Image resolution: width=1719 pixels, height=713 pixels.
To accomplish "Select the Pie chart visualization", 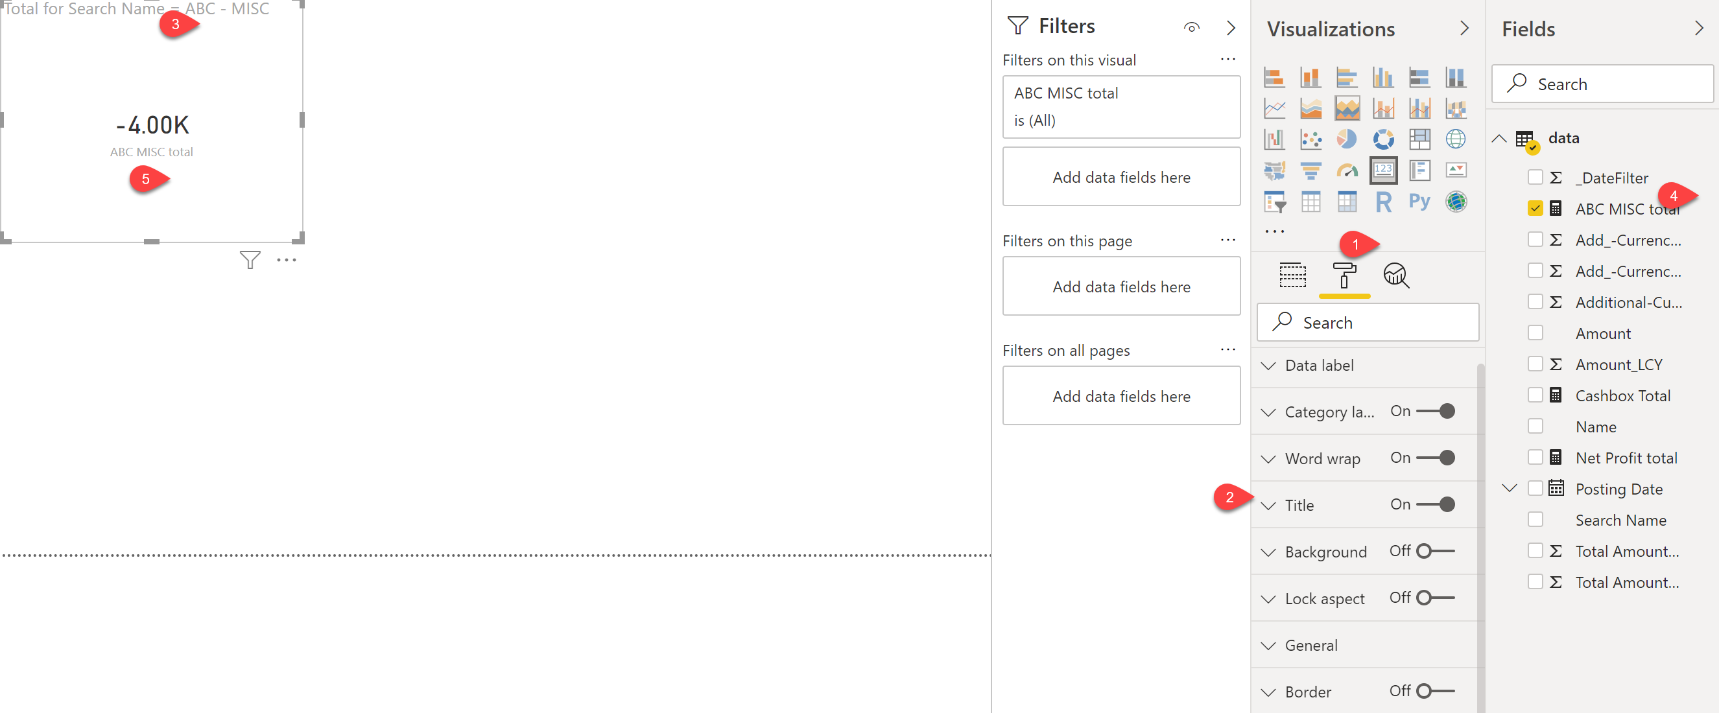I will click(1347, 139).
